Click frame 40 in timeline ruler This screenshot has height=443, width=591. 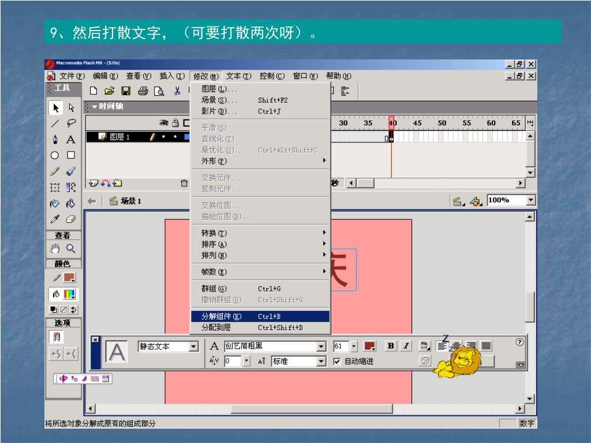pyautogui.click(x=392, y=123)
